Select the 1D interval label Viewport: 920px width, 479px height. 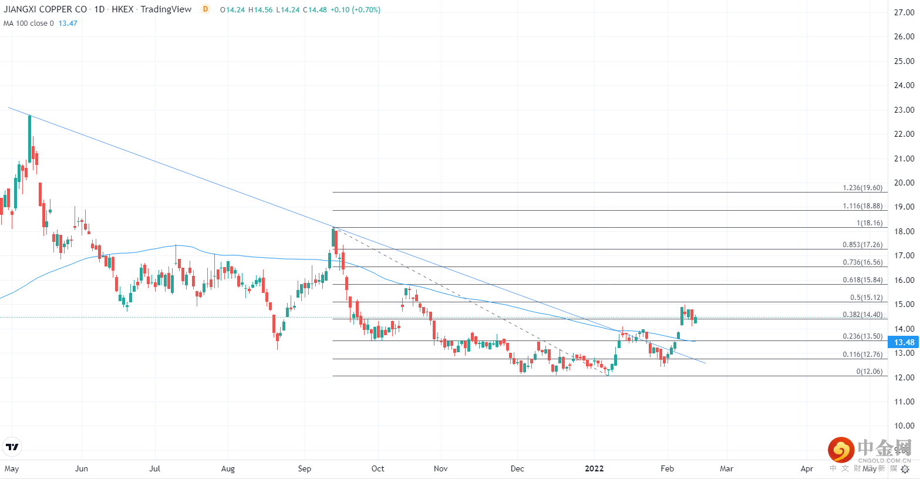(x=99, y=9)
